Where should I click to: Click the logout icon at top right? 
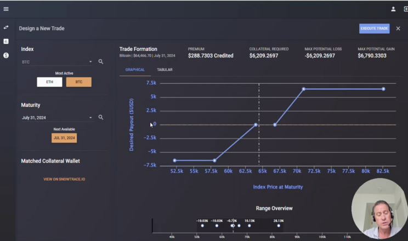click(405, 9)
